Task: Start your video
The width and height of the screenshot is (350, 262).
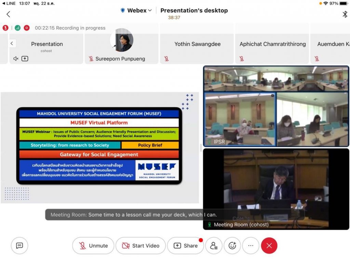Action: 140,246
